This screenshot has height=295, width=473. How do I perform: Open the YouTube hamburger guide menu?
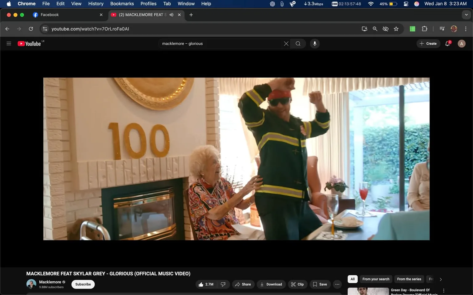coord(9,44)
